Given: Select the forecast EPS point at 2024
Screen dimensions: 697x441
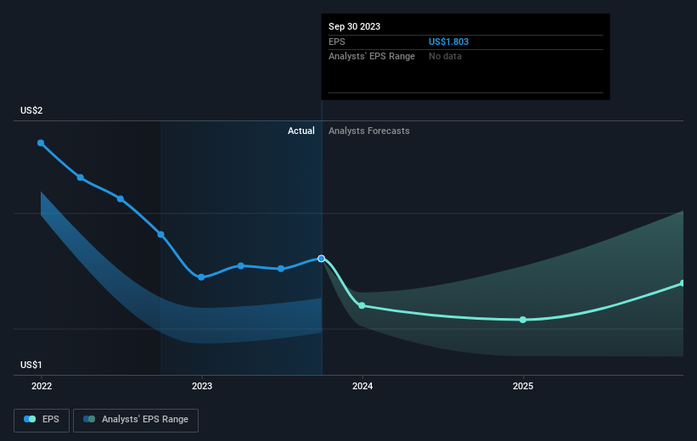Looking at the screenshot, I should (362, 305).
